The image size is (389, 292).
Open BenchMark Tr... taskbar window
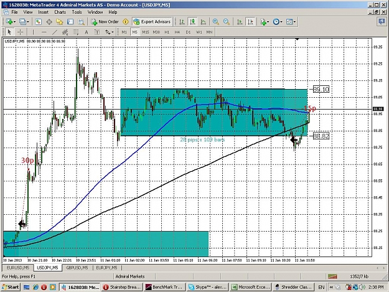pyautogui.click(x=164, y=287)
